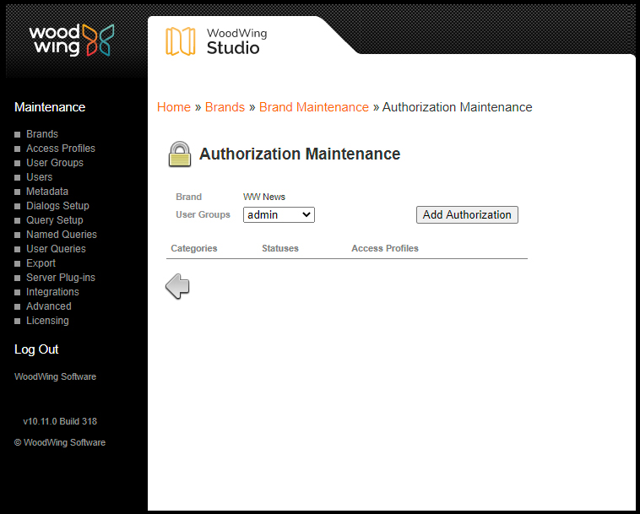Viewport: 640px width, 514px height.
Task: Visit the WoodWing Software link
Action: pos(55,377)
